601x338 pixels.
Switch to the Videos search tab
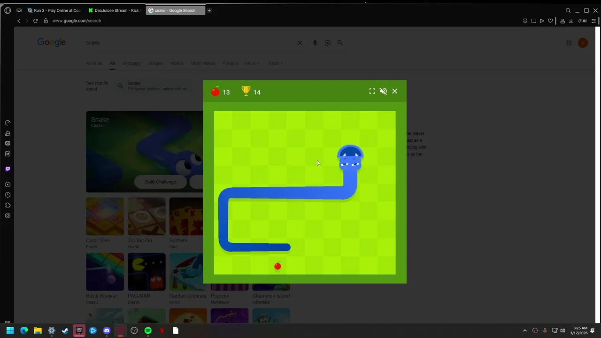tap(177, 63)
